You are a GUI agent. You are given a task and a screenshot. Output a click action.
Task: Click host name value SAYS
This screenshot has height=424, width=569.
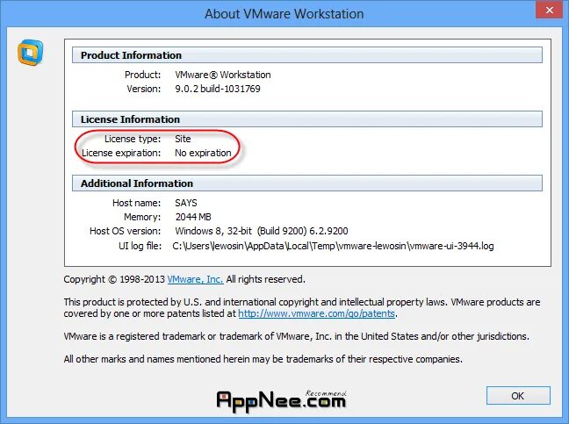click(186, 203)
